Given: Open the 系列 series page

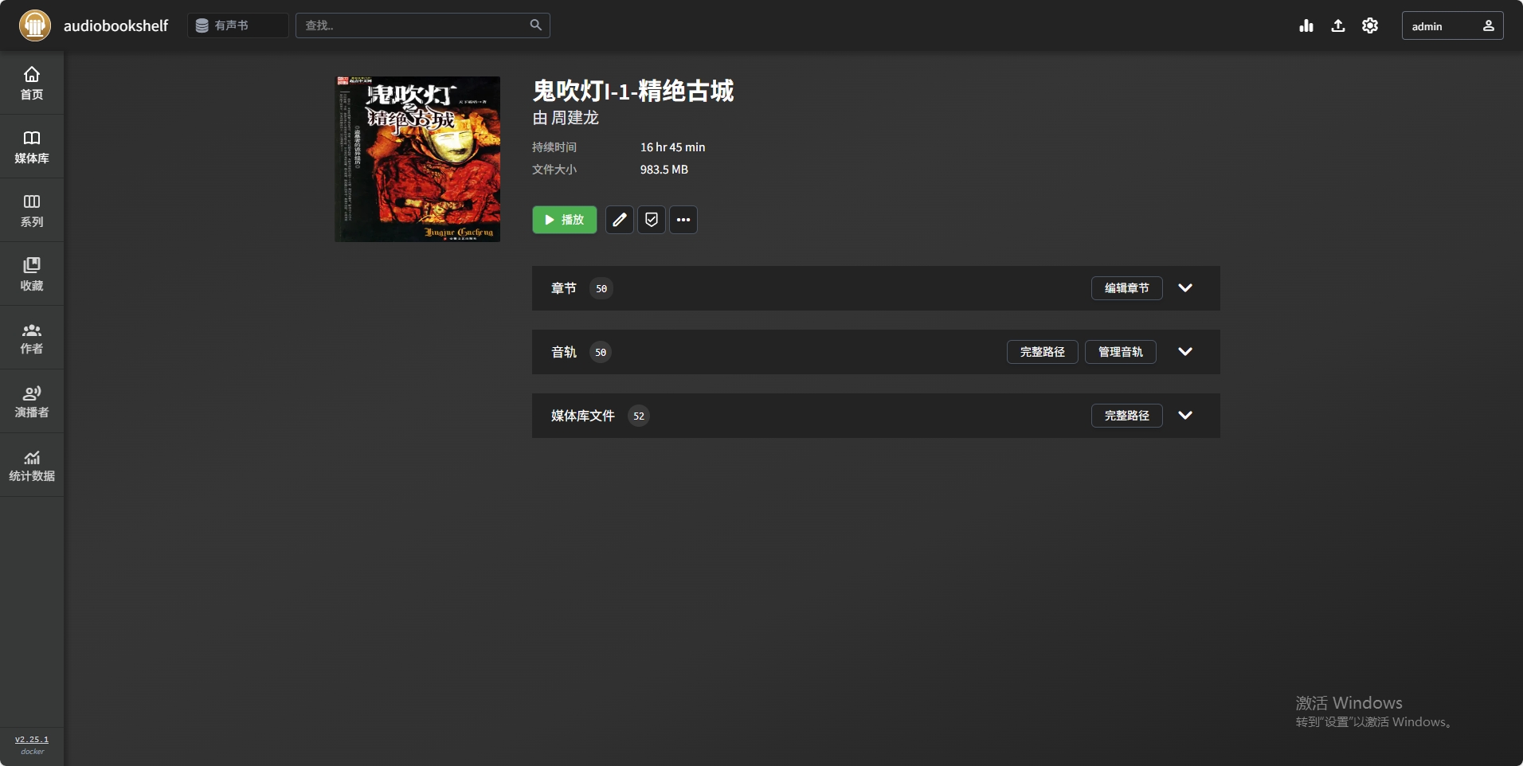Looking at the screenshot, I should click(32, 210).
